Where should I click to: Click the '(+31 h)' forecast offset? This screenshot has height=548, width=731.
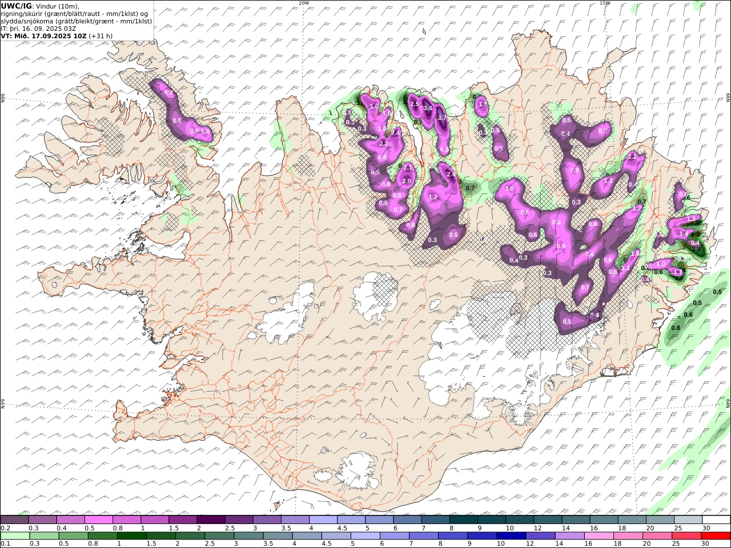[x=101, y=35]
